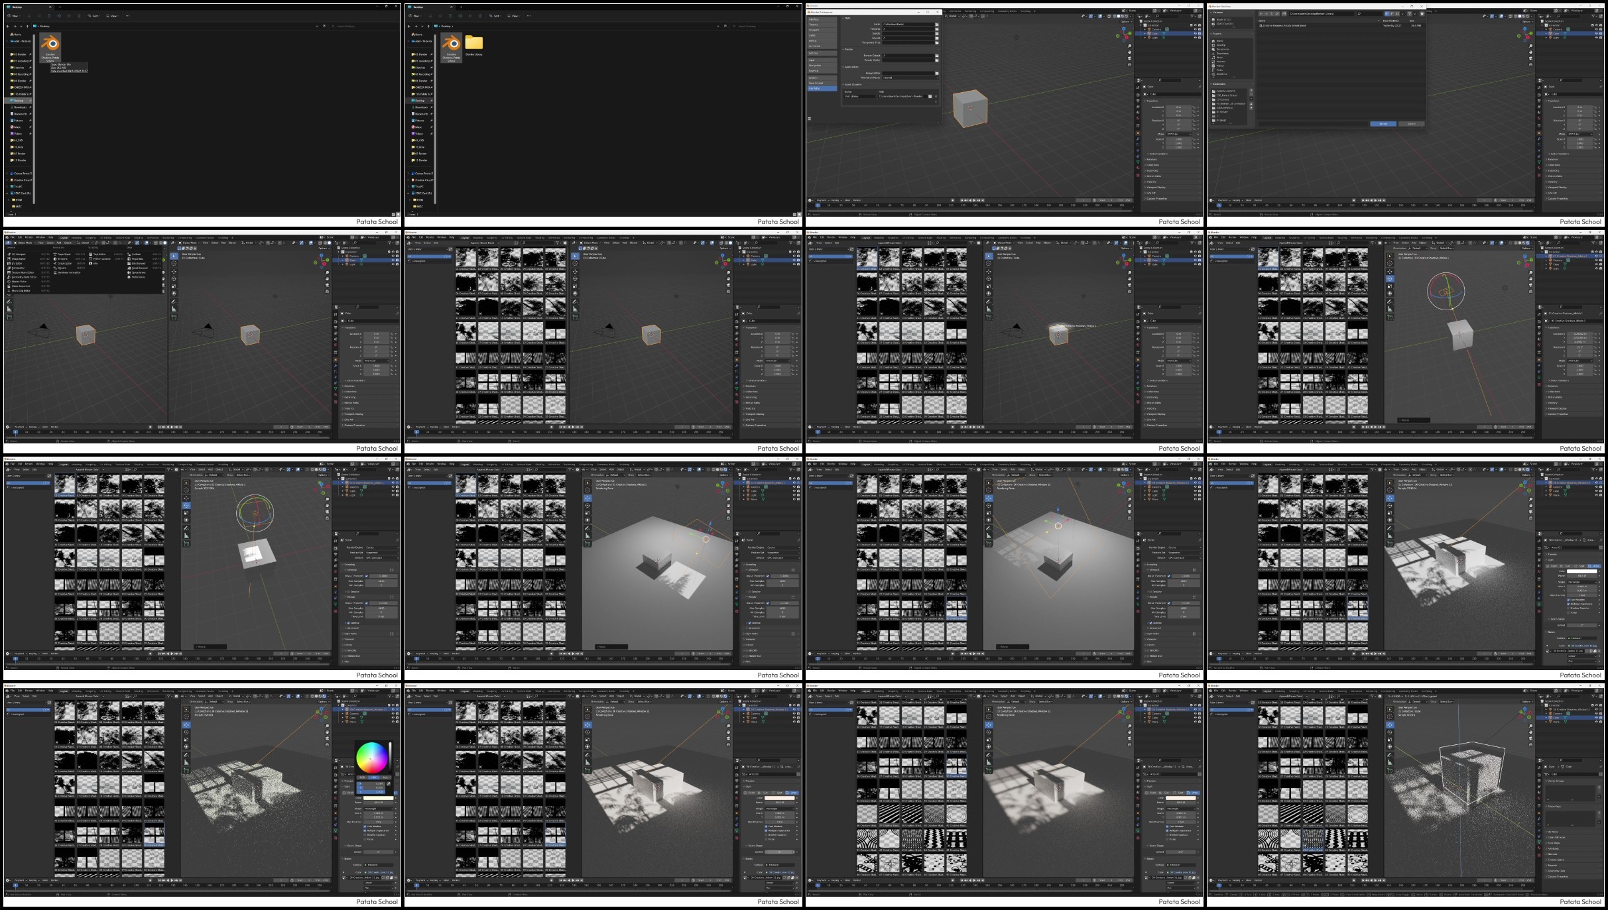Select Rotate tool beside the color picker popup viewport

pyautogui.click(x=186, y=732)
